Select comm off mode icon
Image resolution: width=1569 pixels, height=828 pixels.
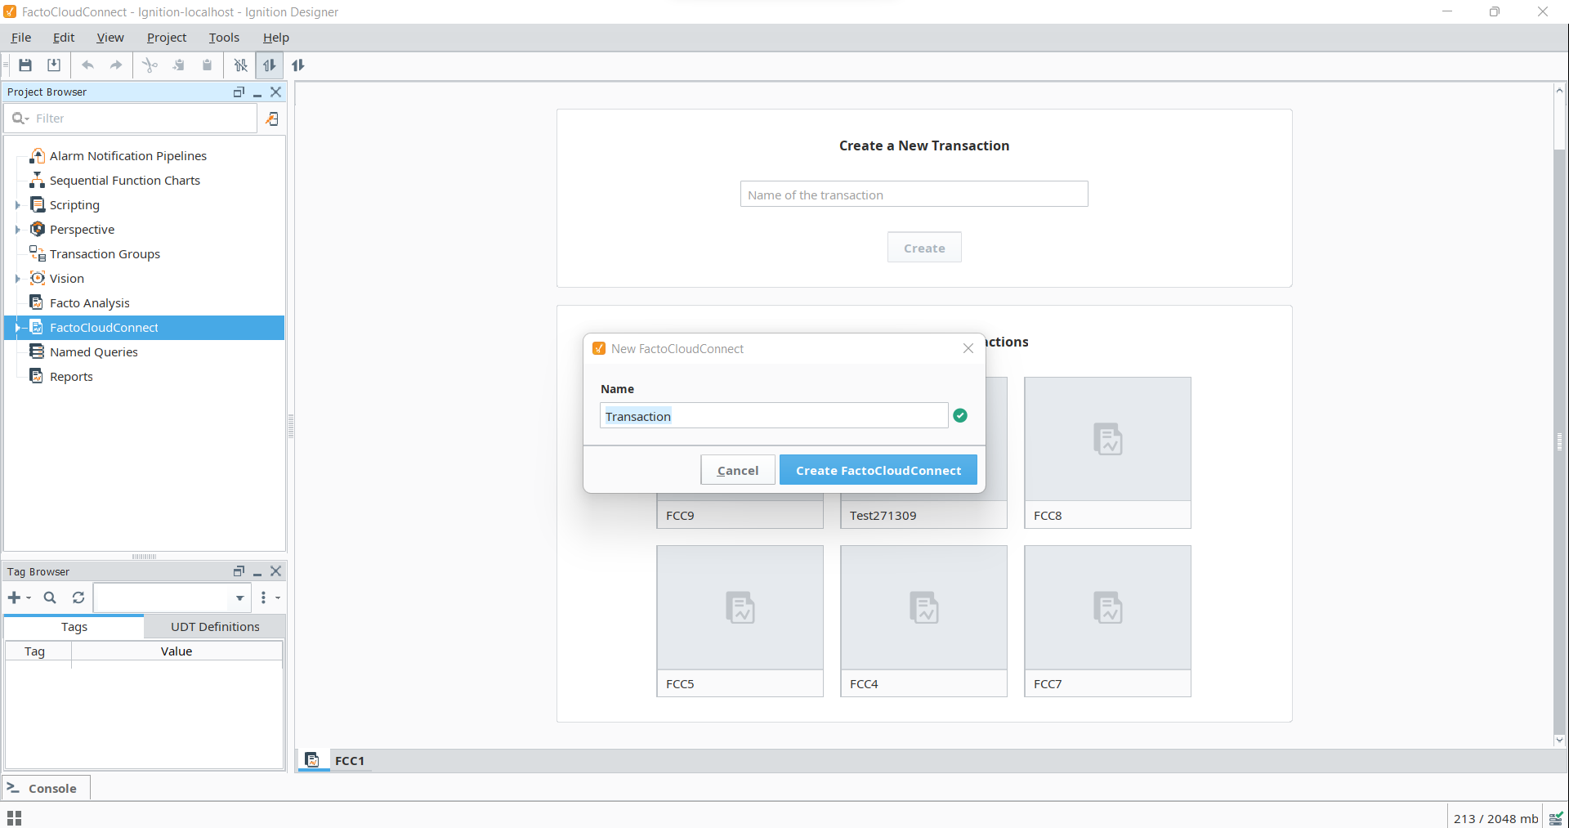[x=240, y=65]
